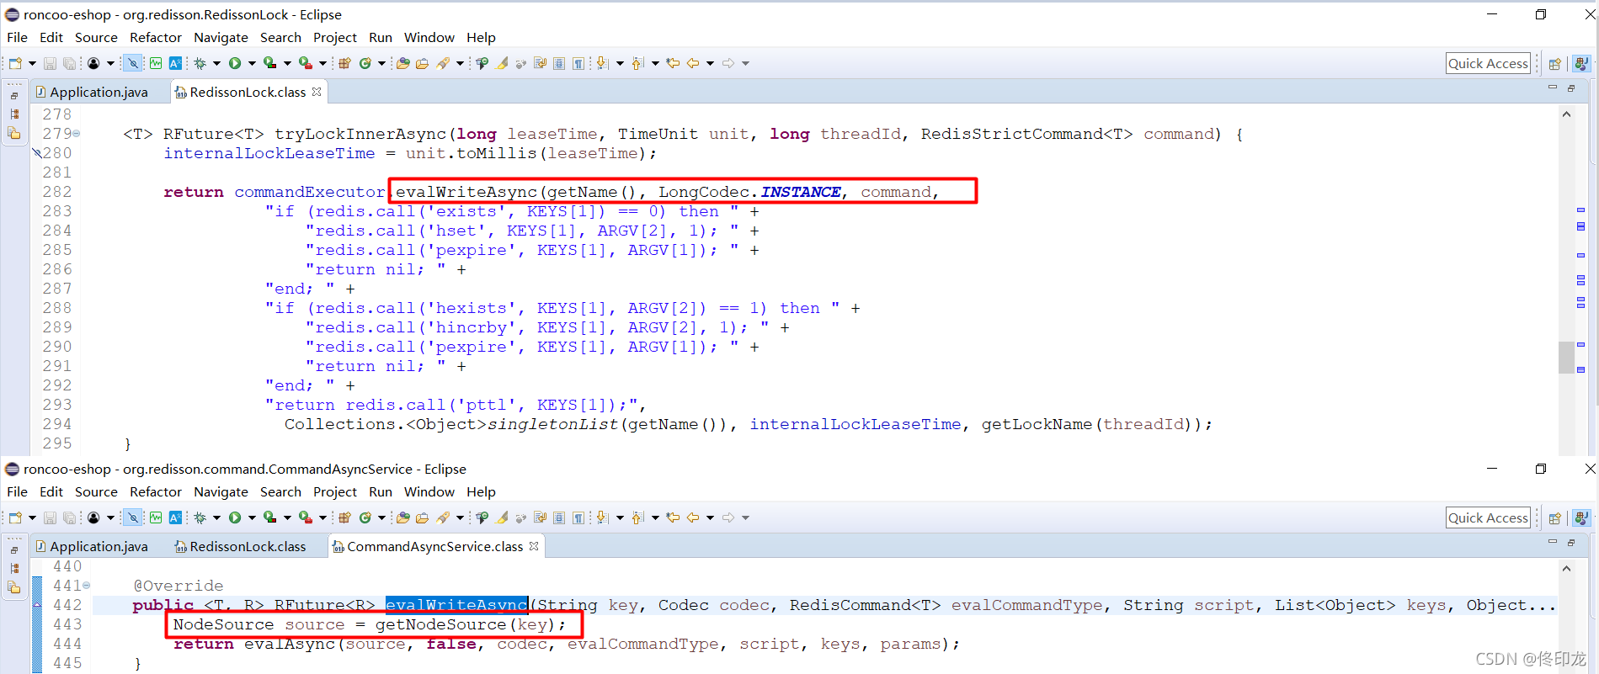Screen dimensions: 1599x674
Task: Collapse the fold marker at line 279
Action: coord(77,134)
